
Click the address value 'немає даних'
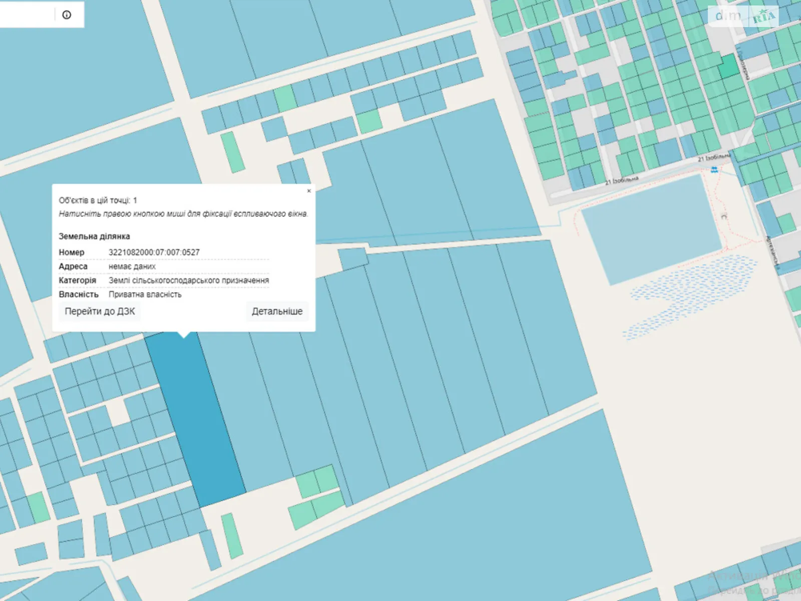click(132, 266)
